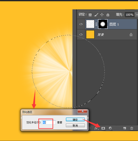The height and width of the screenshot is (141, 138).
Task: Click the lock all padlock icon
Action: [x=108, y=15]
